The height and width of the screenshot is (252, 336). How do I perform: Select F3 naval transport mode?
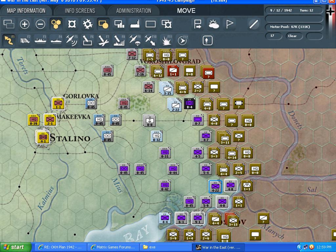pos(40,40)
